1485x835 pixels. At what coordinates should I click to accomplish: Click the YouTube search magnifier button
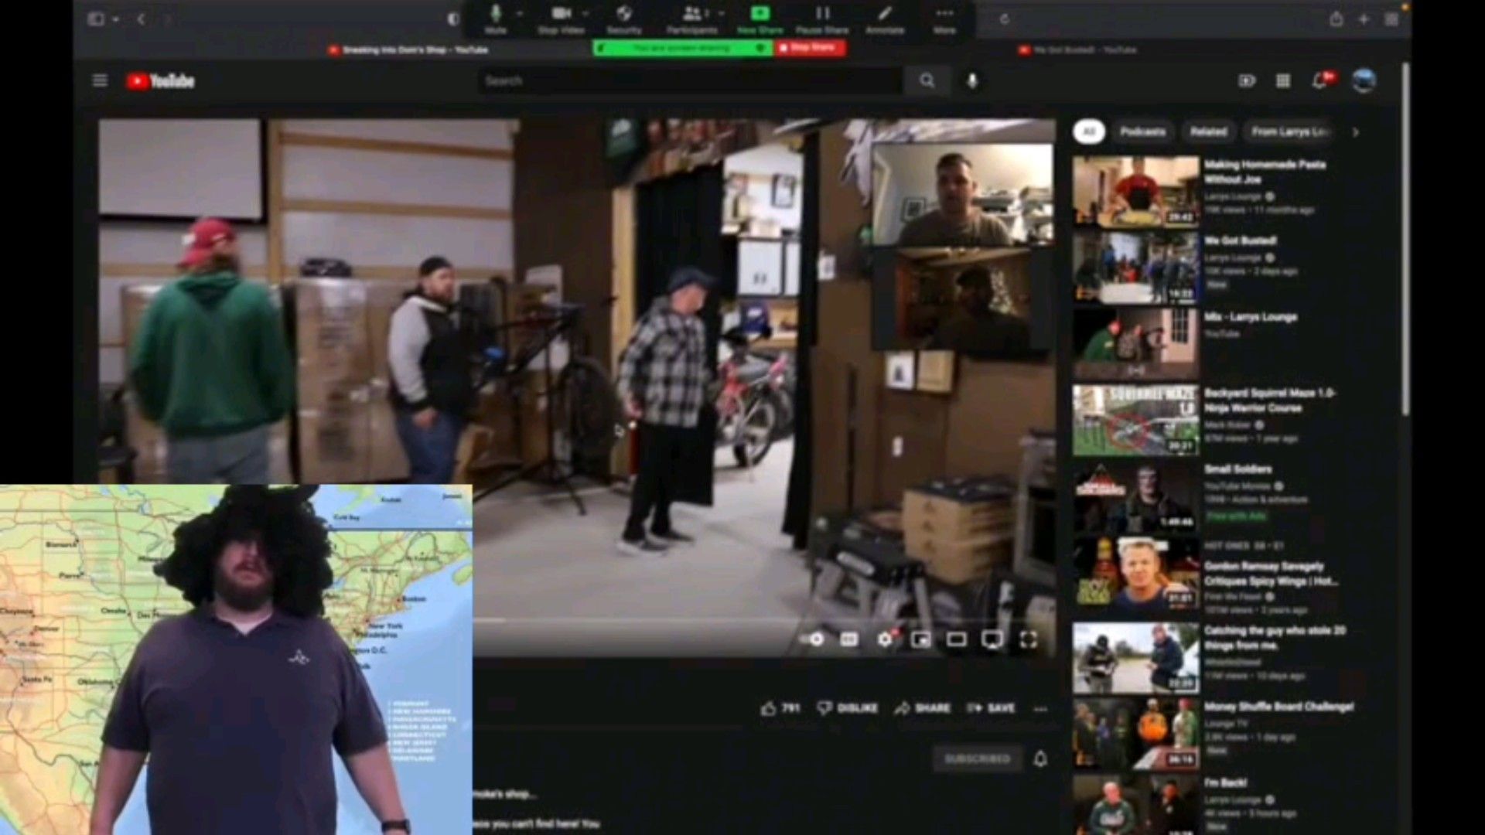927,80
